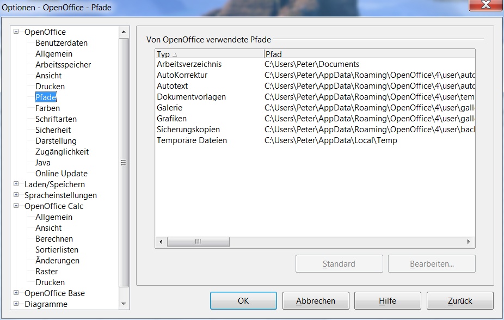Click the path list left scroll arrow
The height and width of the screenshot is (320, 504).
(161, 242)
